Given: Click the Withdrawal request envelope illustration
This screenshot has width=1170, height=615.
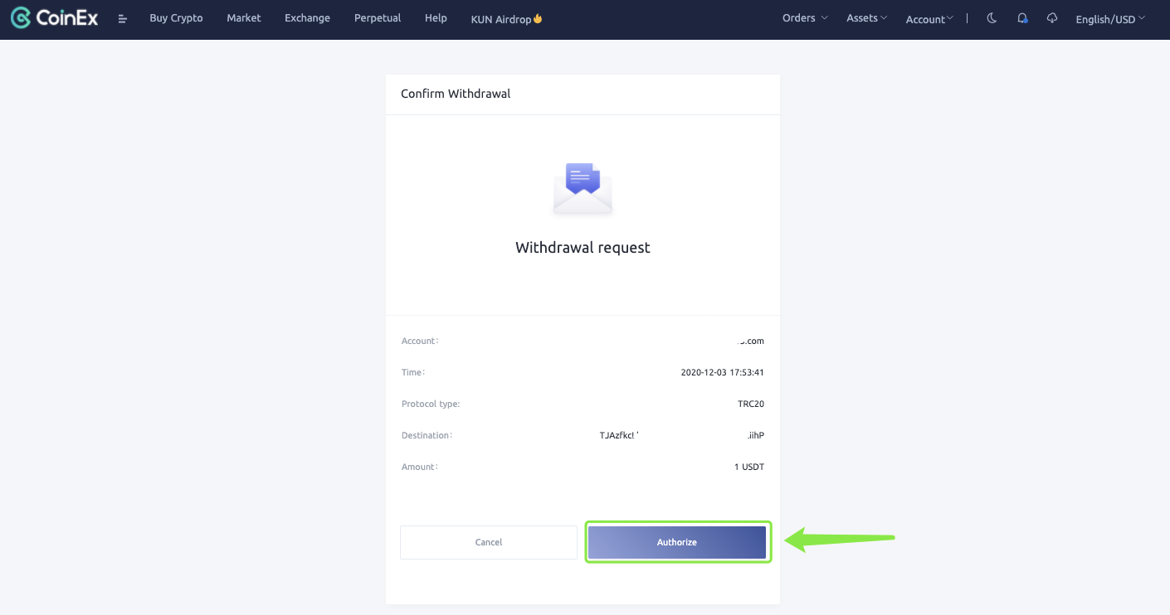Looking at the screenshot, I should pyautogui.click(x=583, y=186).
